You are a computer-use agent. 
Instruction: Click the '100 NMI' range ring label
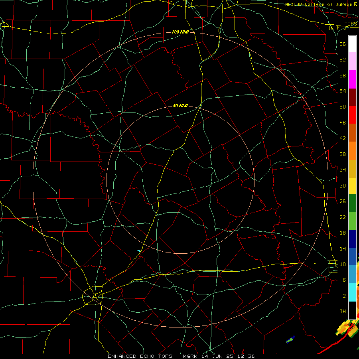pos(180,32)
